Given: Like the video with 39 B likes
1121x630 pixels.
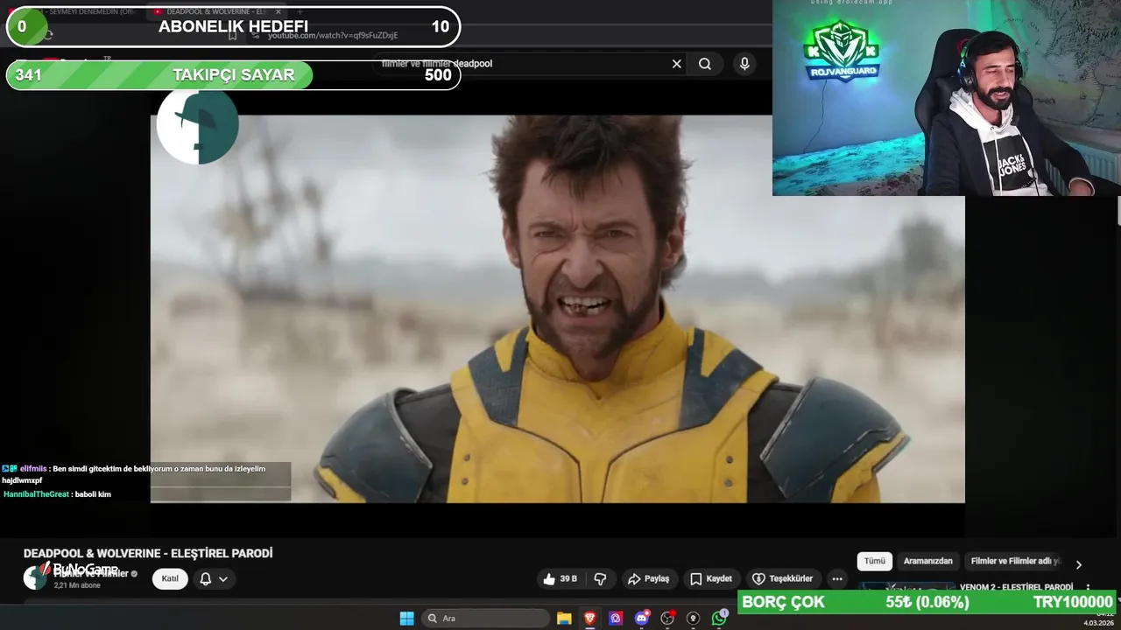Looking at the screenshot, I should (560, 578).
